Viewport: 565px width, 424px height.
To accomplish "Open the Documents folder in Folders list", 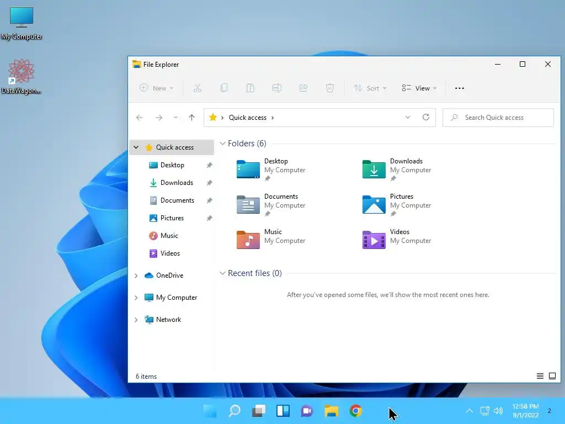I will [270, 204].
